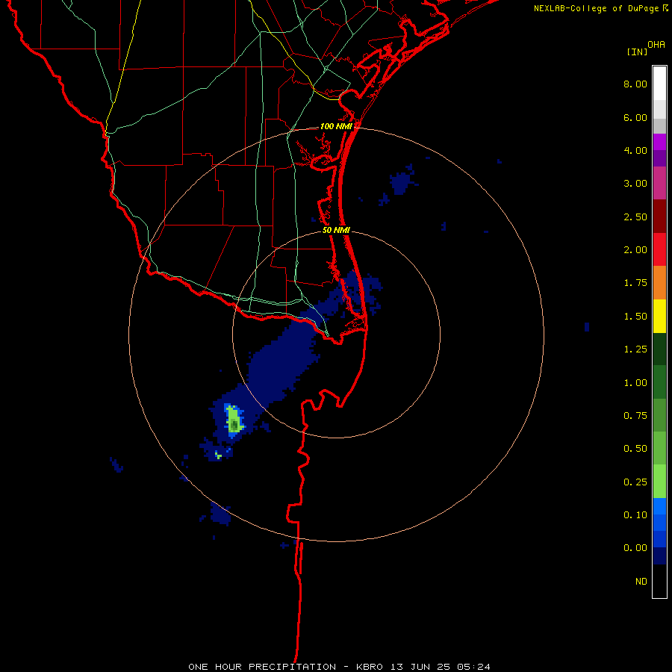
Task: Pick the orange 1.75 legend swatch
Action: tap(659, 283)
